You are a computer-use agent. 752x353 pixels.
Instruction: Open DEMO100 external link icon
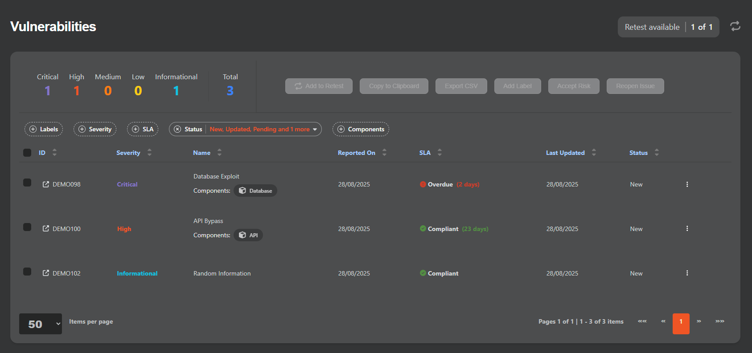(x=46, y=229)
